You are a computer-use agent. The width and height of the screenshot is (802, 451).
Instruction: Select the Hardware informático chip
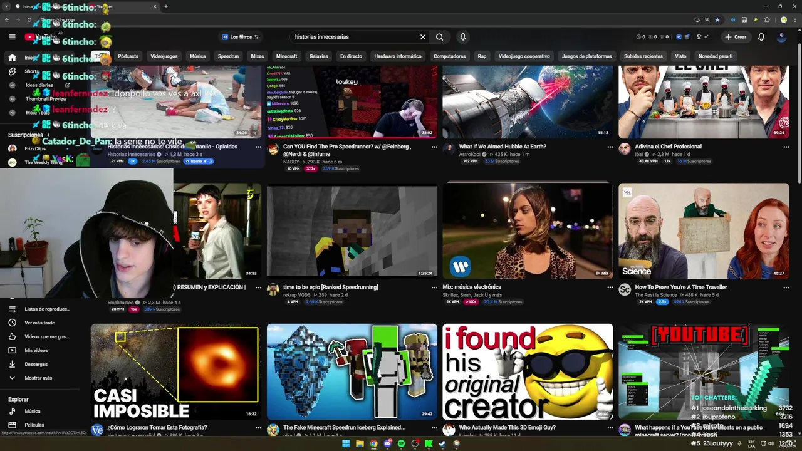(x=398, y=56)
